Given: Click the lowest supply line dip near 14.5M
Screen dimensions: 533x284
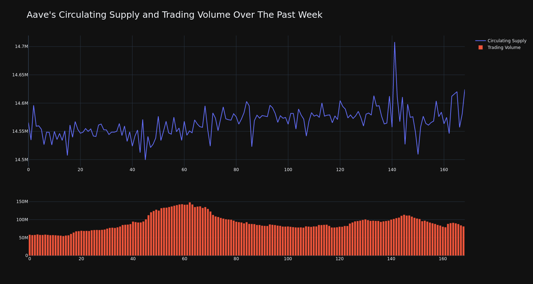Looking at the screenshot, I should (x=145, y=159).
